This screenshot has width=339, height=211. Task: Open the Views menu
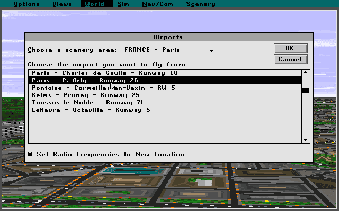(63, 4)
